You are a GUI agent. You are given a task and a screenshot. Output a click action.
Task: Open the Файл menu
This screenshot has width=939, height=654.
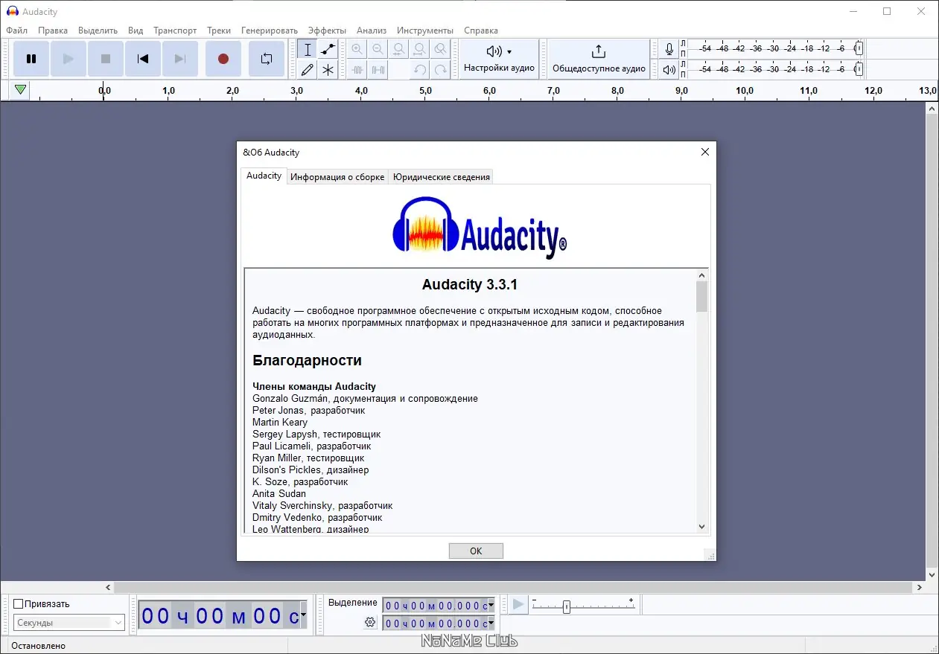click(x=16, y=31)
